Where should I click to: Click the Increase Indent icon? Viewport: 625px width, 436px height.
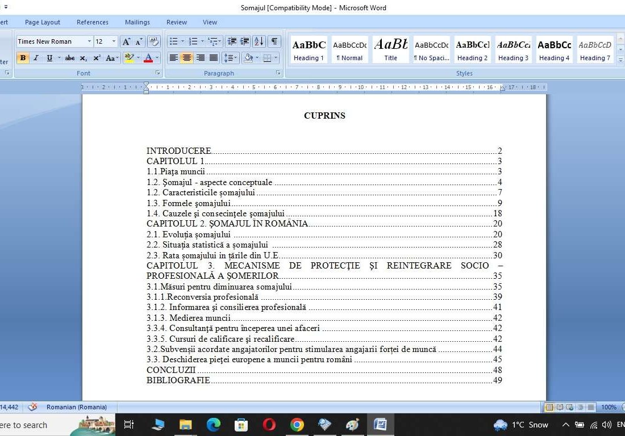[x=245, y=41]
